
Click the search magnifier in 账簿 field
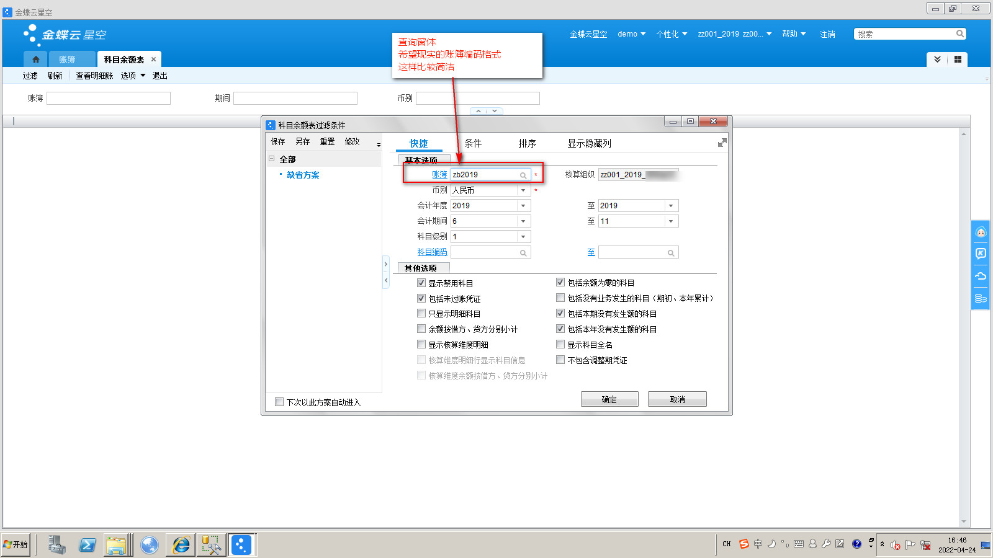pos(523,175)
